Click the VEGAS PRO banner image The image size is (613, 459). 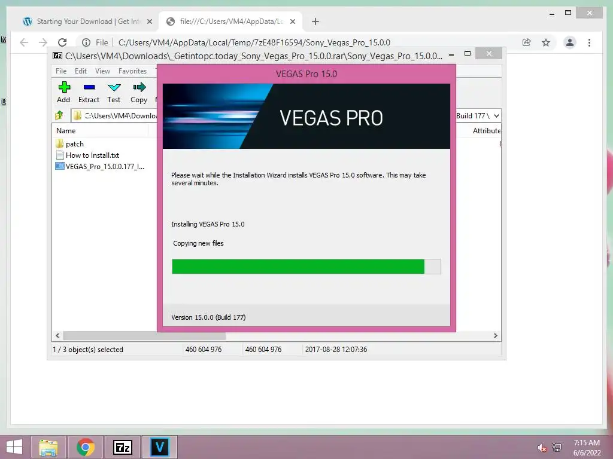coord(306,117)
